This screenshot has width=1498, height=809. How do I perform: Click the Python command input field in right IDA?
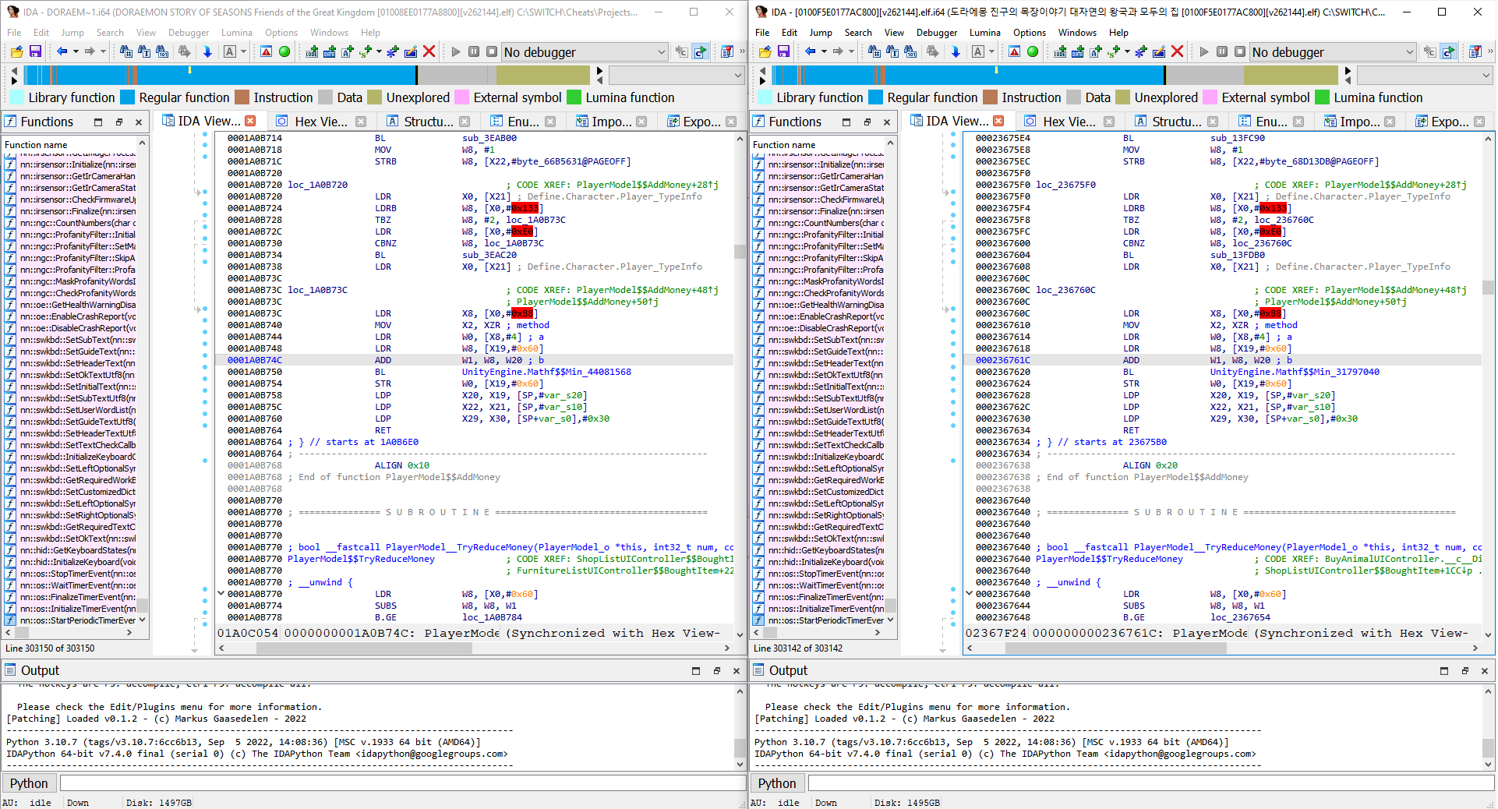click(1150, 783)
